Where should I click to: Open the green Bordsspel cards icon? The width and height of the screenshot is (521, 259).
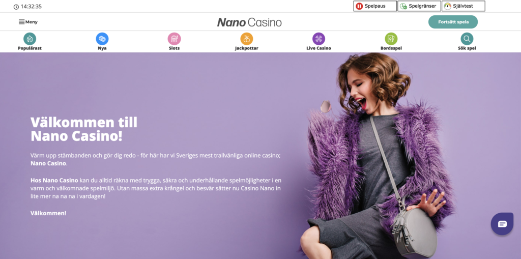[391, 39]
